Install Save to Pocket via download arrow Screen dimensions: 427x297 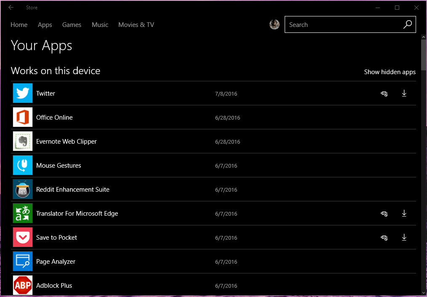tap(404, 237)
